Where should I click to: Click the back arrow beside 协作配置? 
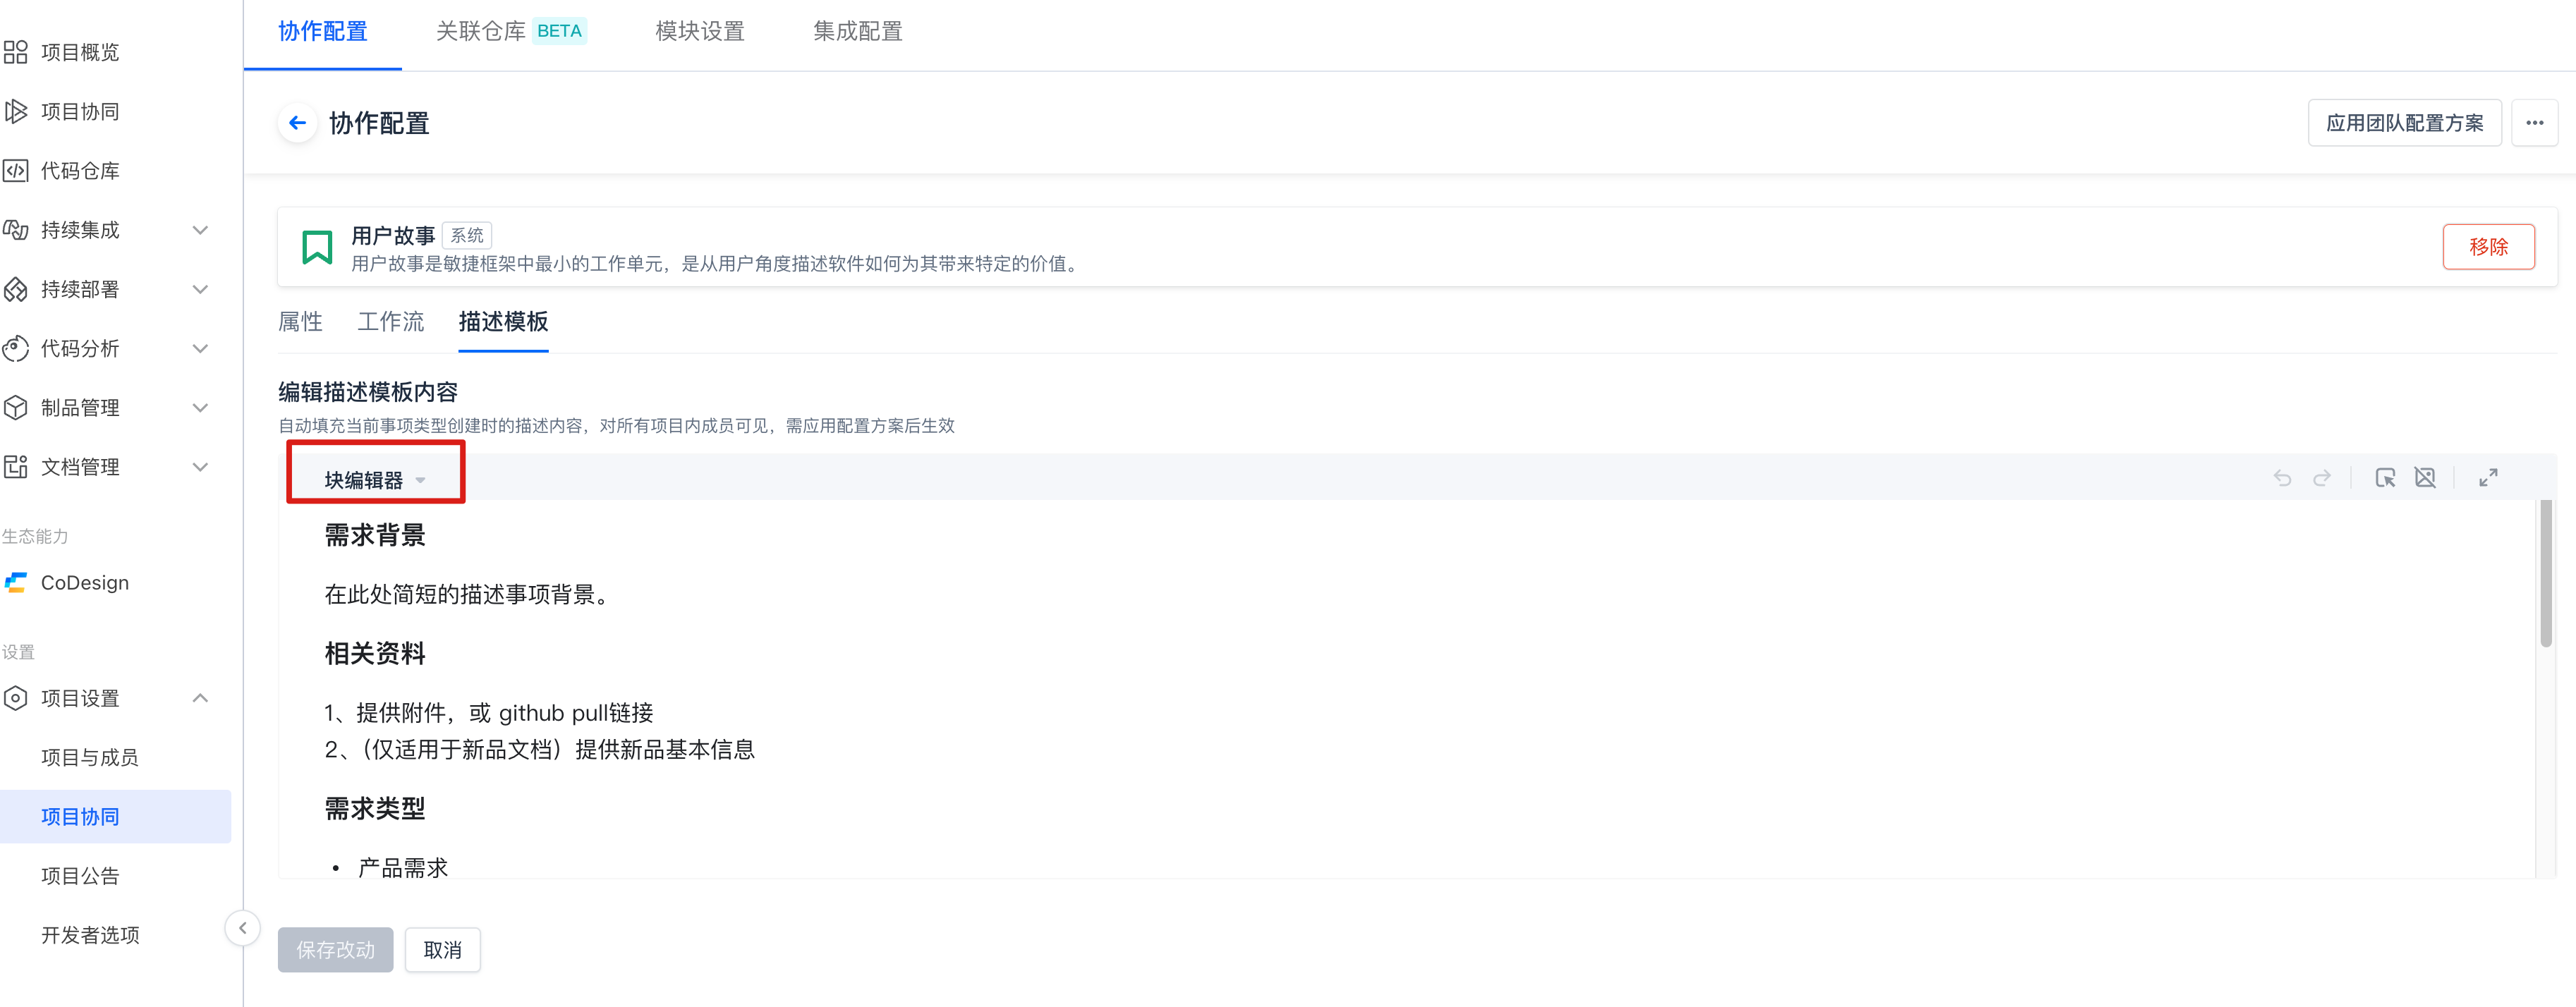297,123
